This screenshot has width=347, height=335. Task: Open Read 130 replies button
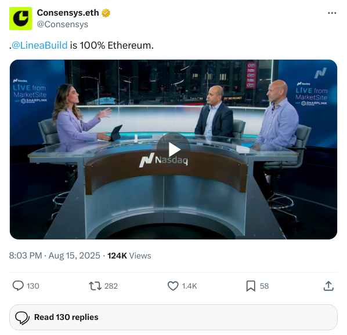click(x=173, y=317)
